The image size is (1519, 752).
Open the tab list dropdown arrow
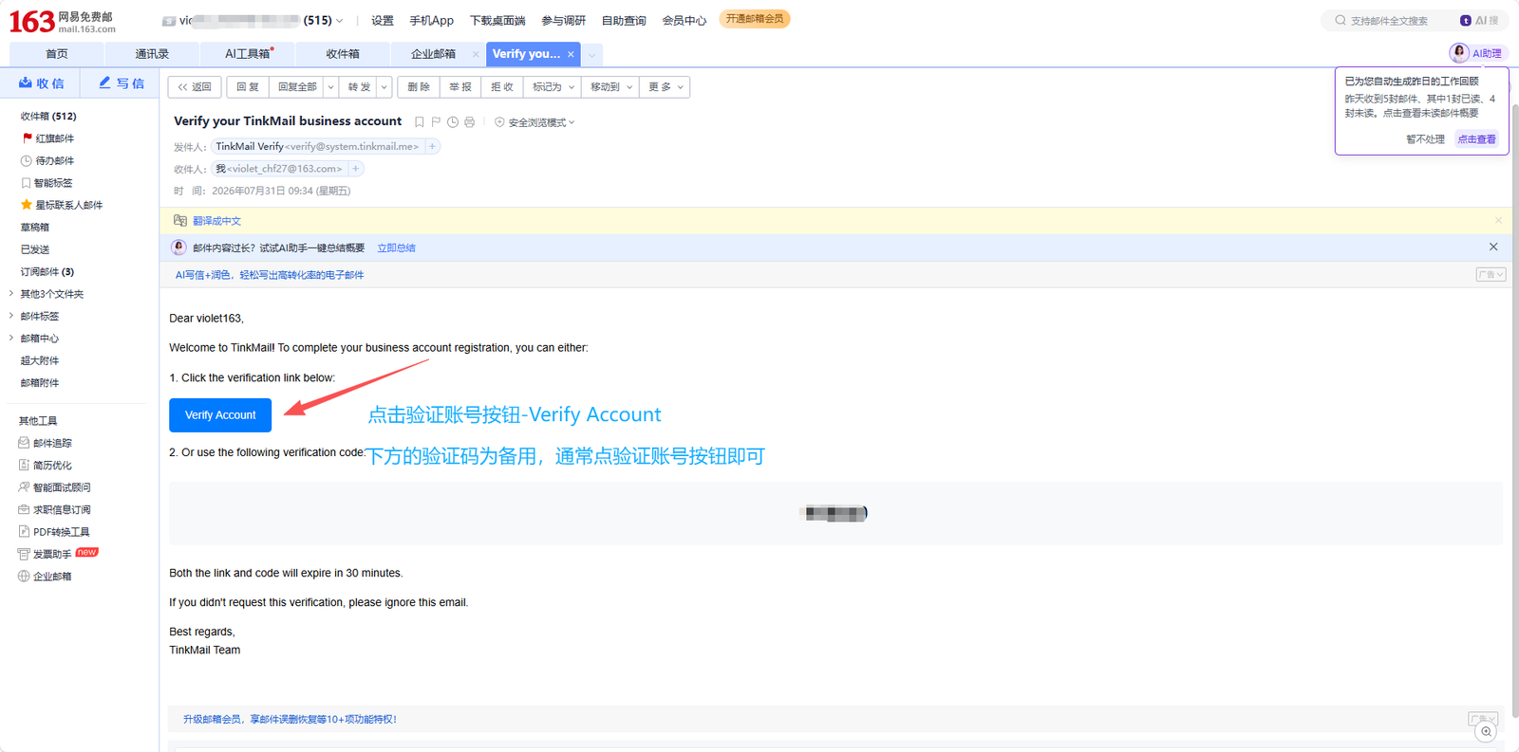591,55
